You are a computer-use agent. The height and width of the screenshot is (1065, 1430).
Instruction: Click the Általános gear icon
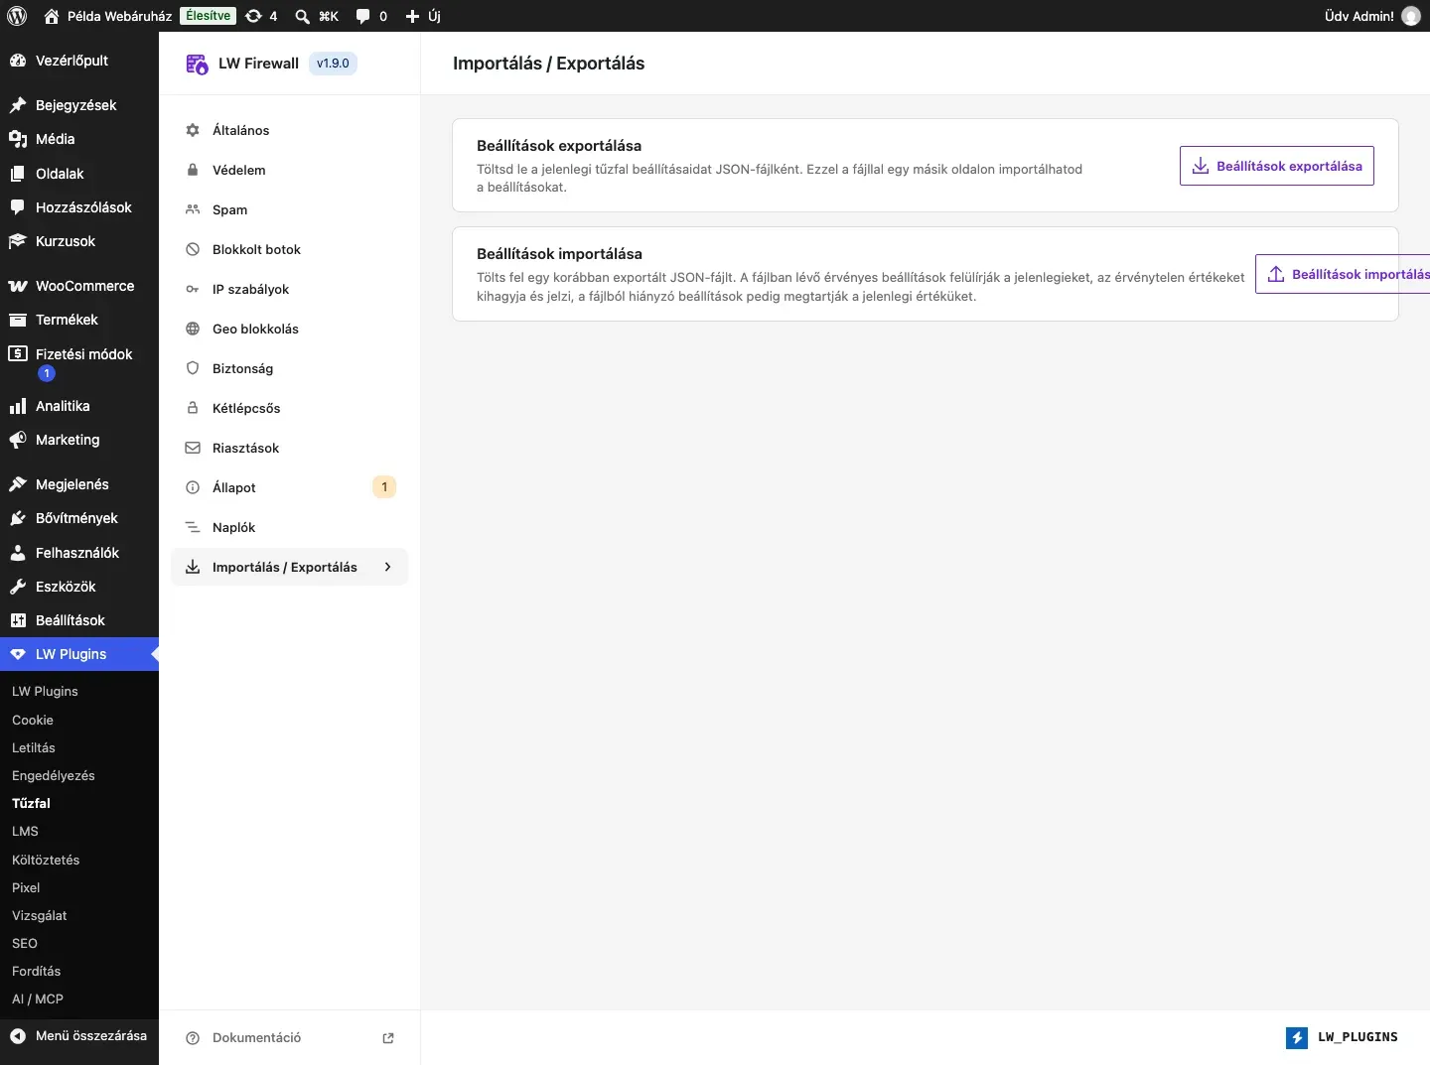tap(193, 130)
